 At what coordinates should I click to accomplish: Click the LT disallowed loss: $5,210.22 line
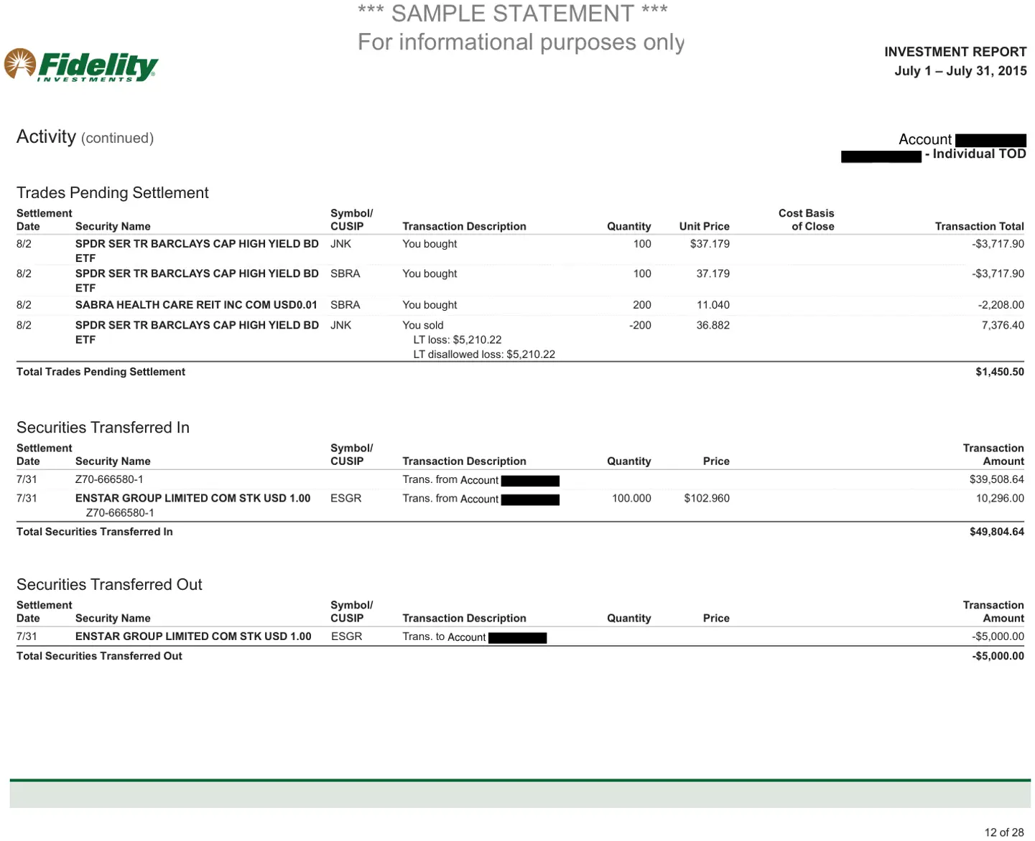[484, 354]
